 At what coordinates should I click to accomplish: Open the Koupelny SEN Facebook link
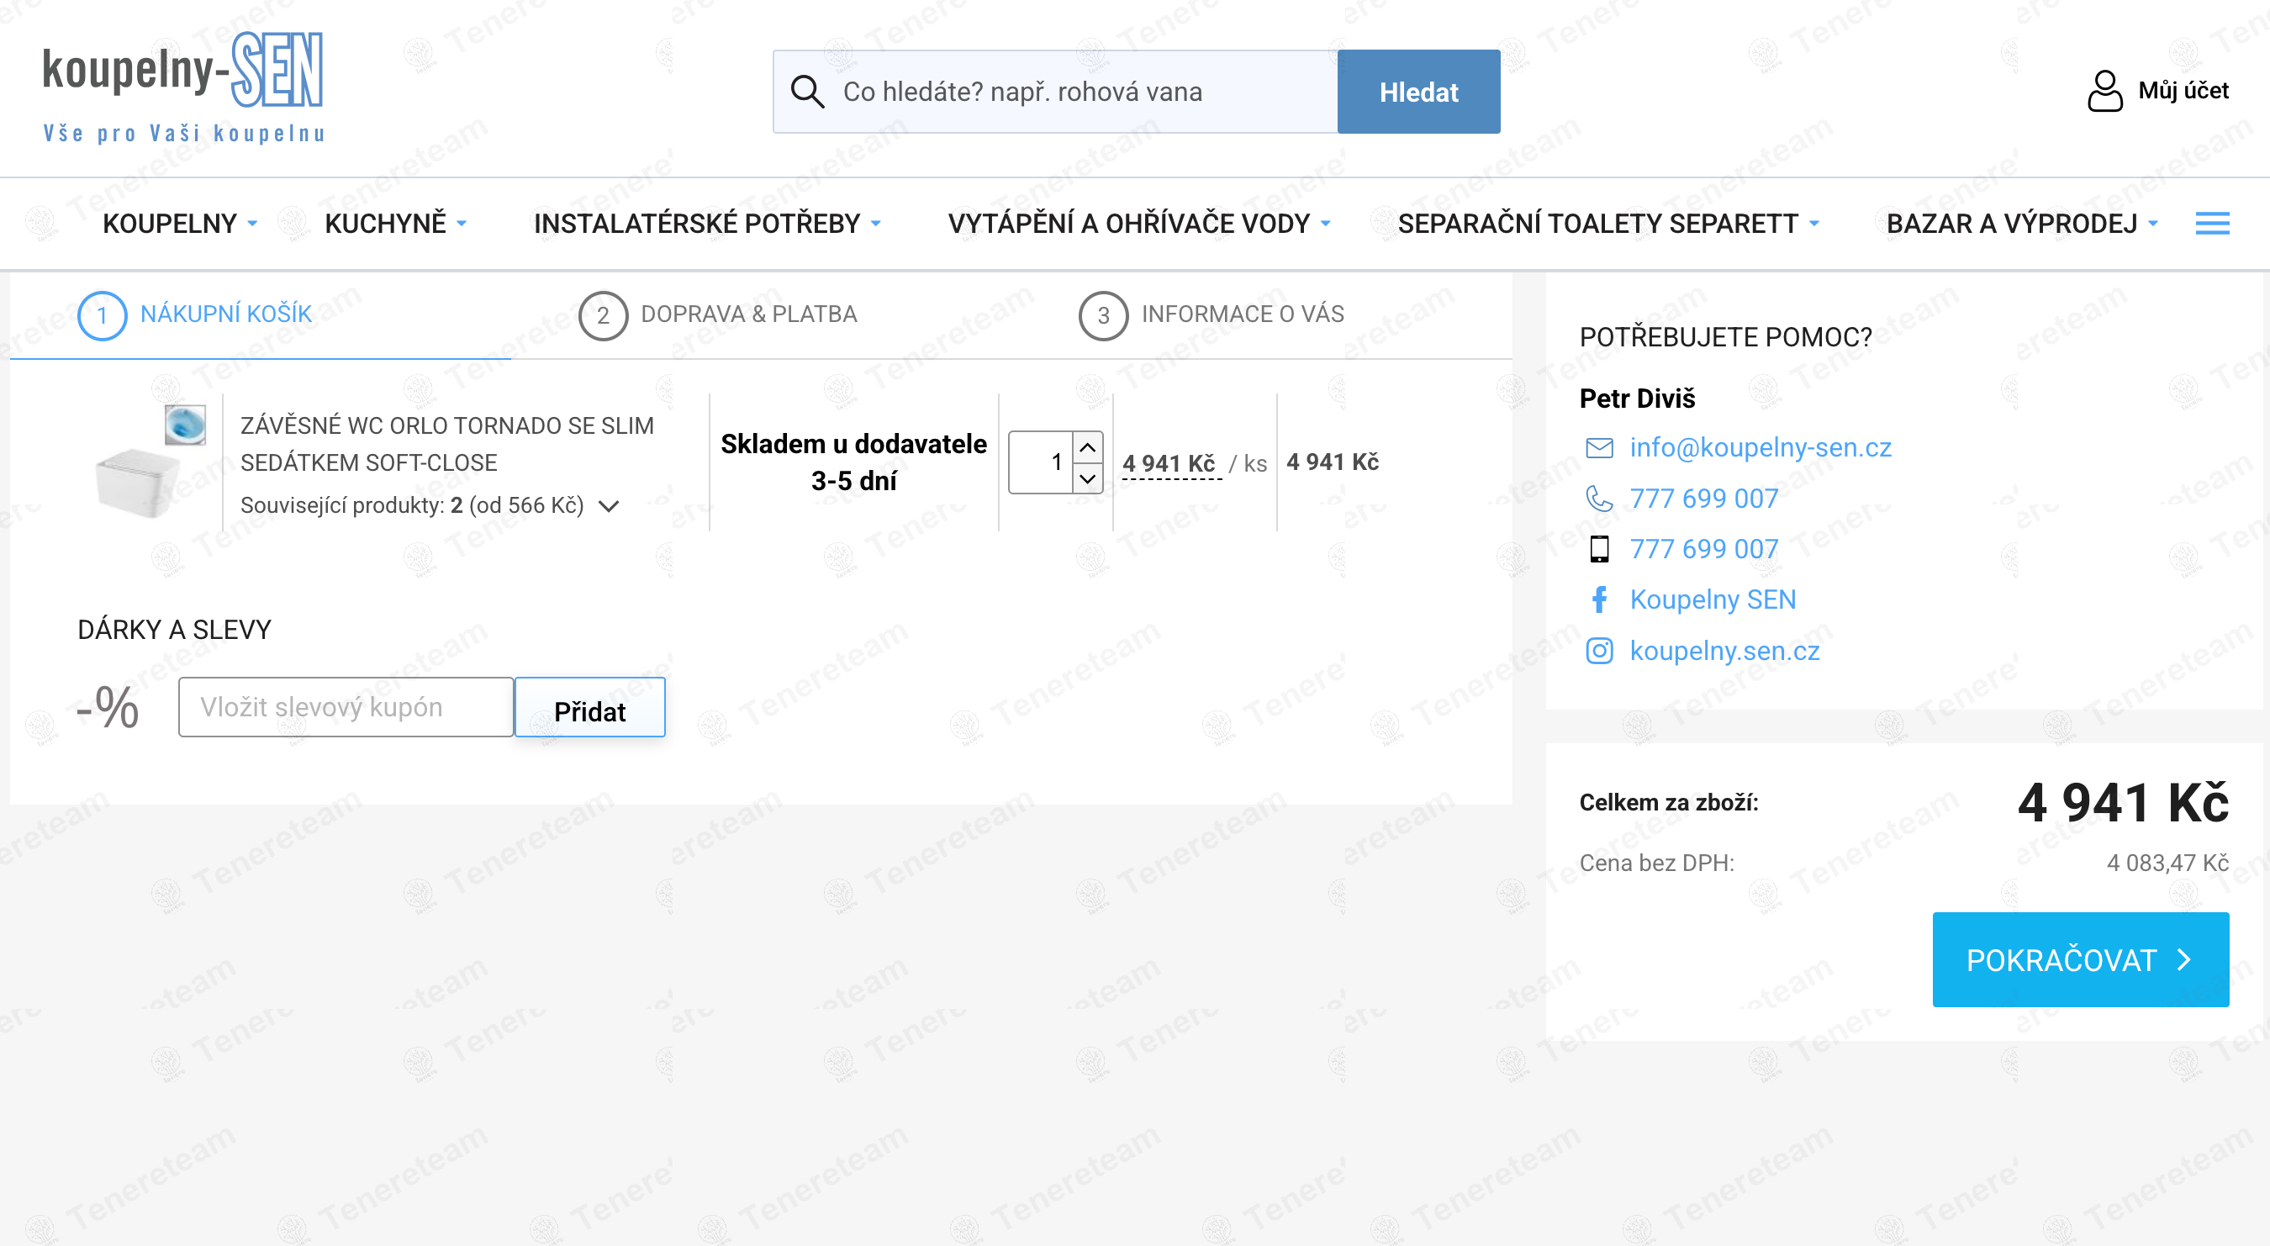tap(1713, 599)
